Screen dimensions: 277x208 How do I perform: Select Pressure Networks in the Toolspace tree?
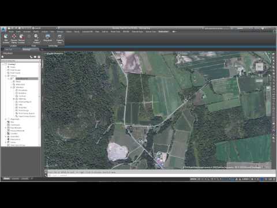17,131
